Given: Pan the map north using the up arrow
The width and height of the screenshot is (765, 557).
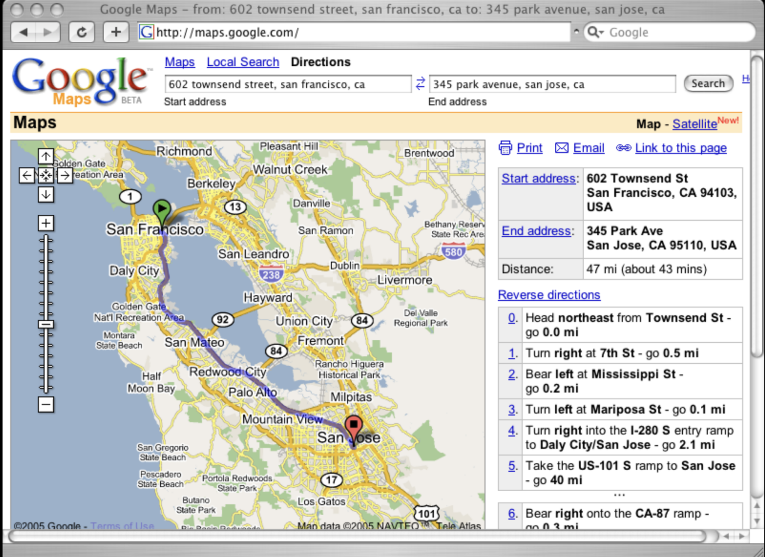Looking at the screenshot, I should (46, 156).
